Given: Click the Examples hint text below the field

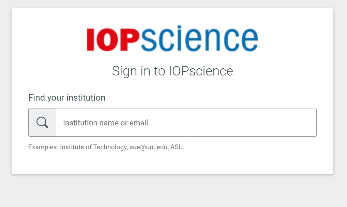Looking at the screenshot, I should (106, 147).
